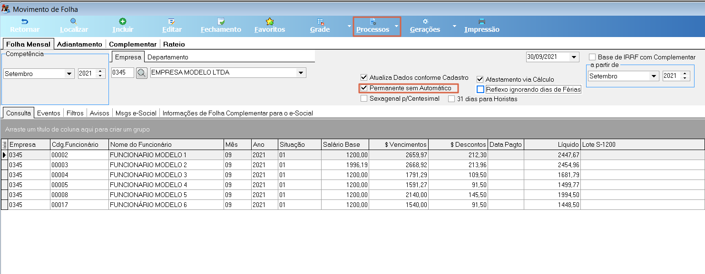The image size is (705, 274).
Task: Click the Lote S-1200 column header
Action: tap(643, 144)
